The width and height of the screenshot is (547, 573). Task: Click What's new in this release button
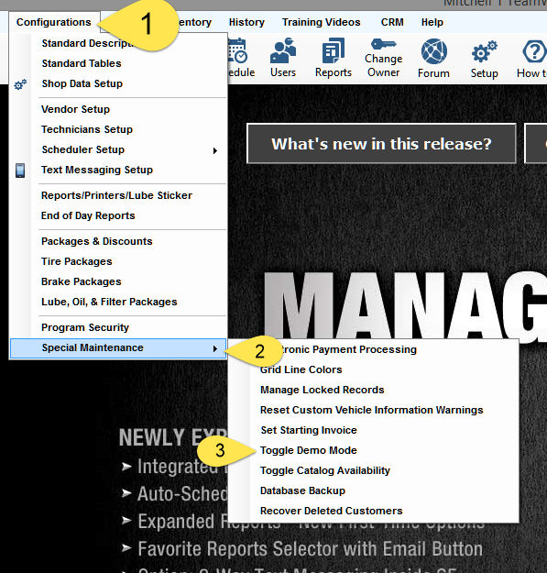[381, 144]
